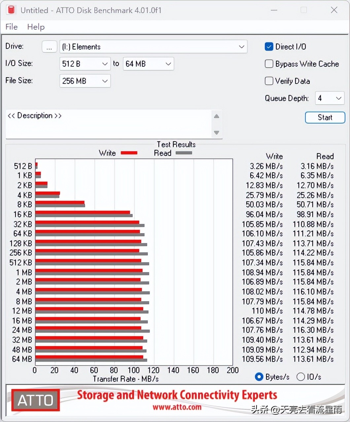The image size is (350, 422).
Task: Open the File Size dropdown 256 MB
Action: tap(85, 81)
